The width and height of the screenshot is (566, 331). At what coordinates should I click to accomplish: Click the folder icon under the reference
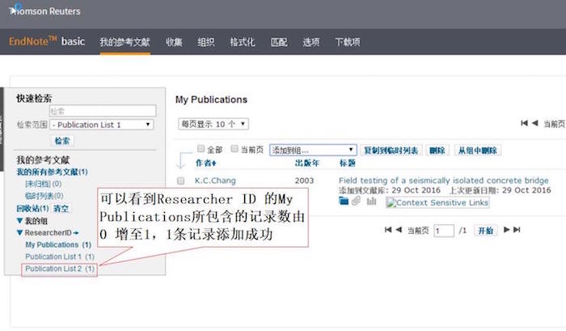pyautogui.click(x=344, y=202)
